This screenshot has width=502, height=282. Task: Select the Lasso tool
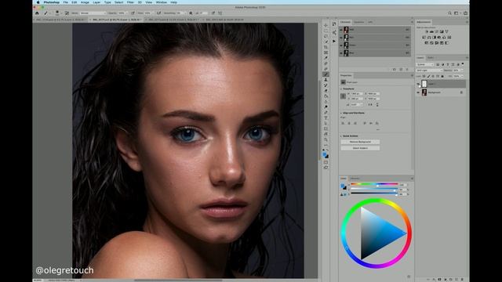[326, 36]
